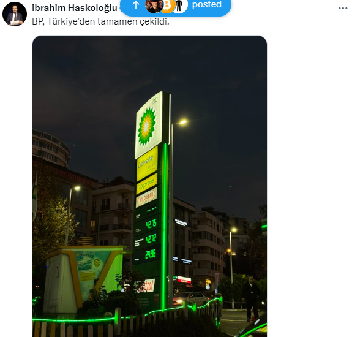Click the dark-hat avatar in posted pill
Screen dimensions: 363x337
pos(153,6)
